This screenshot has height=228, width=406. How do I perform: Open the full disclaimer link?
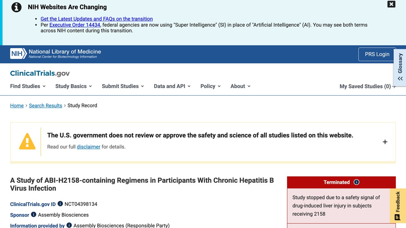pos(88,147)
